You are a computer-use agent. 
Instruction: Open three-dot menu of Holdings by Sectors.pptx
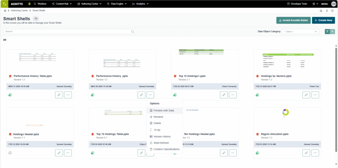(x=315, y=95)
